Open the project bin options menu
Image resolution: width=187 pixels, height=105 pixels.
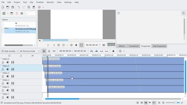(22, 13)
